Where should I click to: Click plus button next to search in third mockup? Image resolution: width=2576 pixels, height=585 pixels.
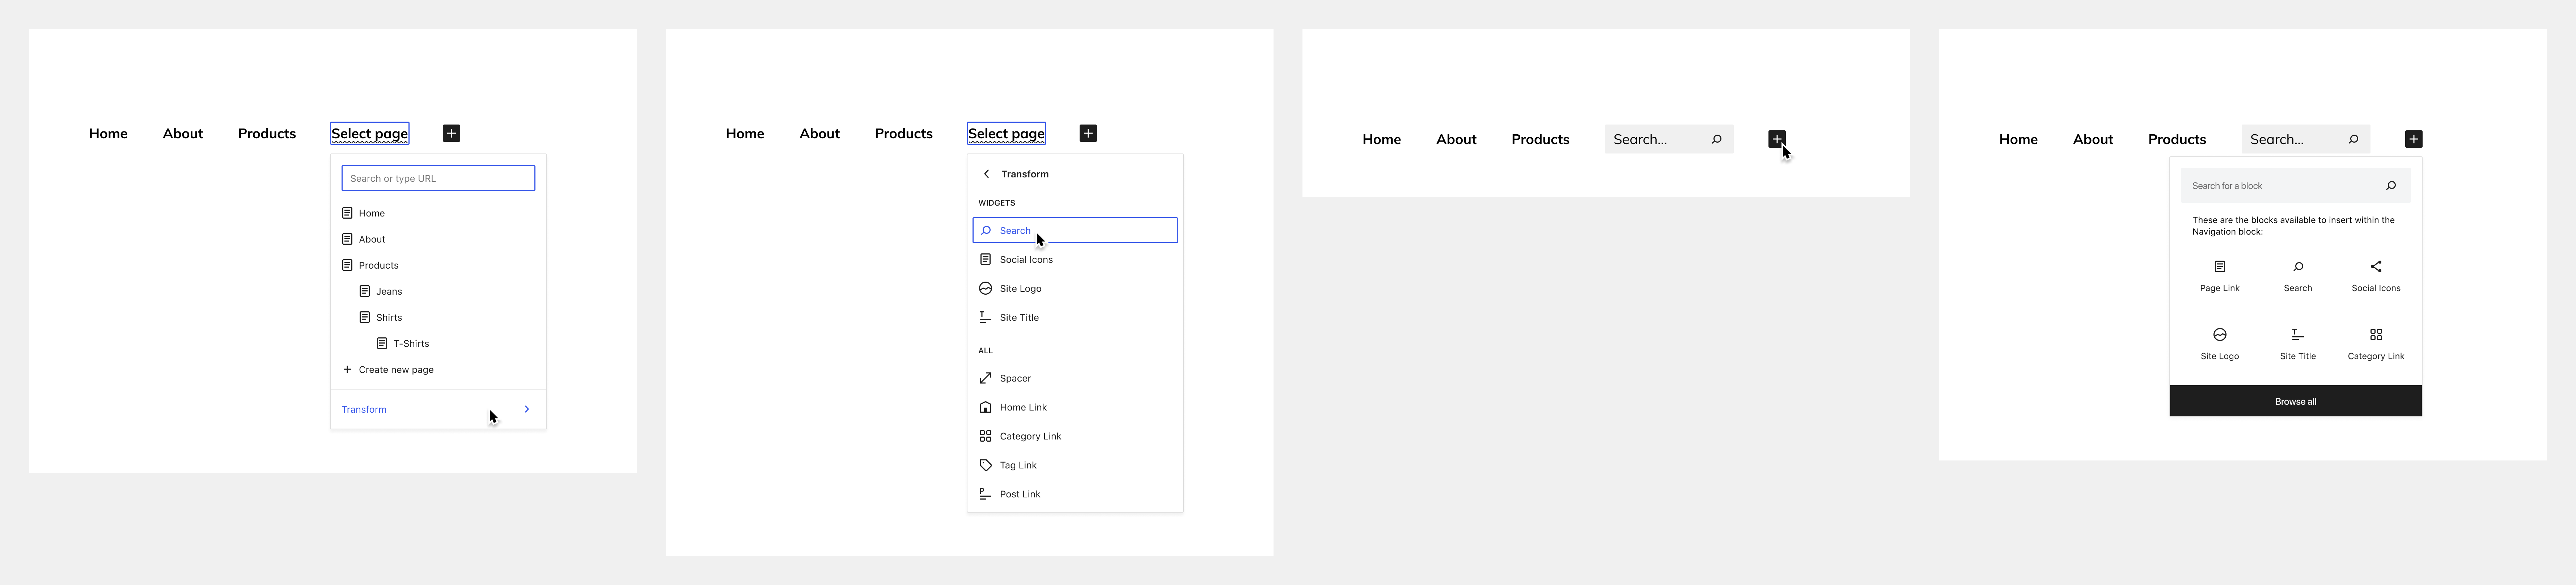(x=1777, y=139)
